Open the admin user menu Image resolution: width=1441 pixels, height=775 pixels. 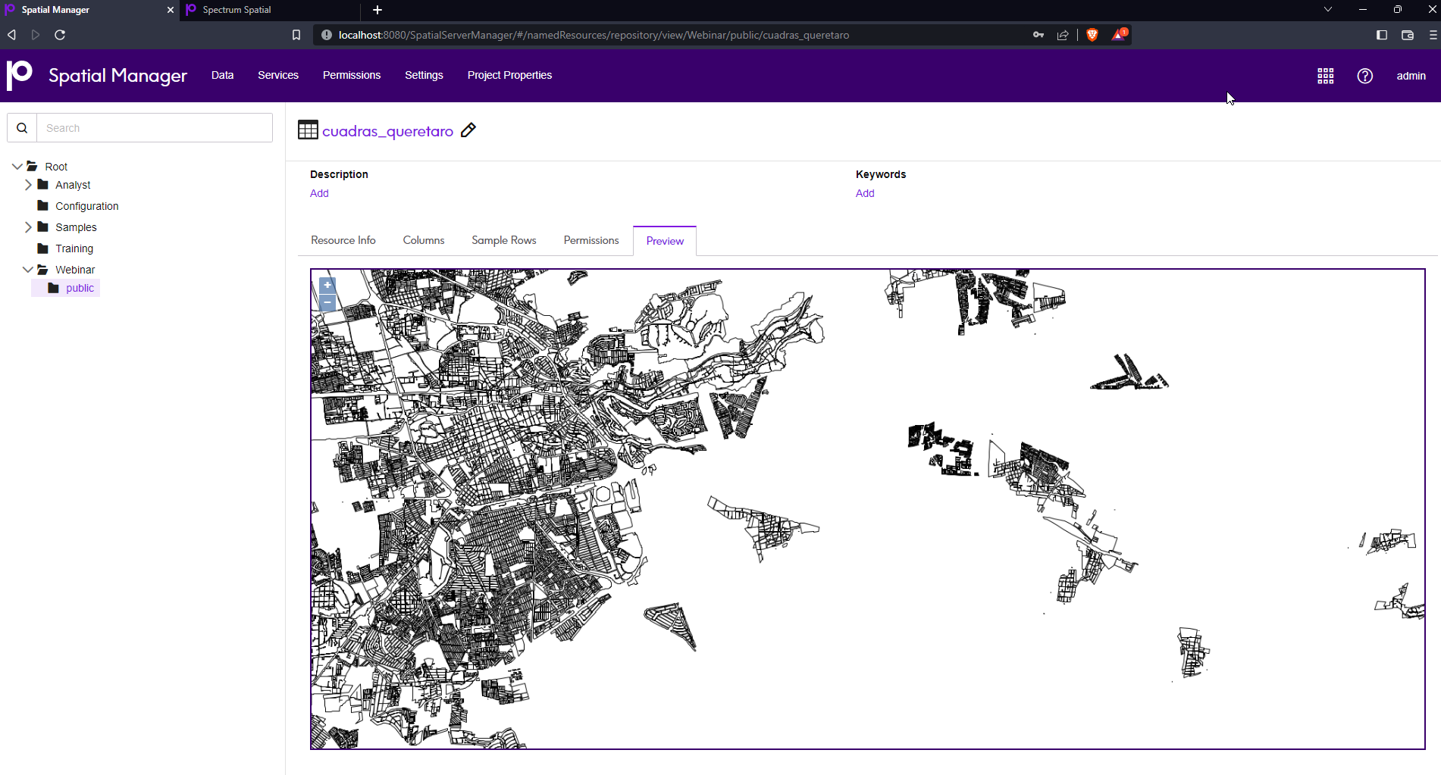[1411, 76]
